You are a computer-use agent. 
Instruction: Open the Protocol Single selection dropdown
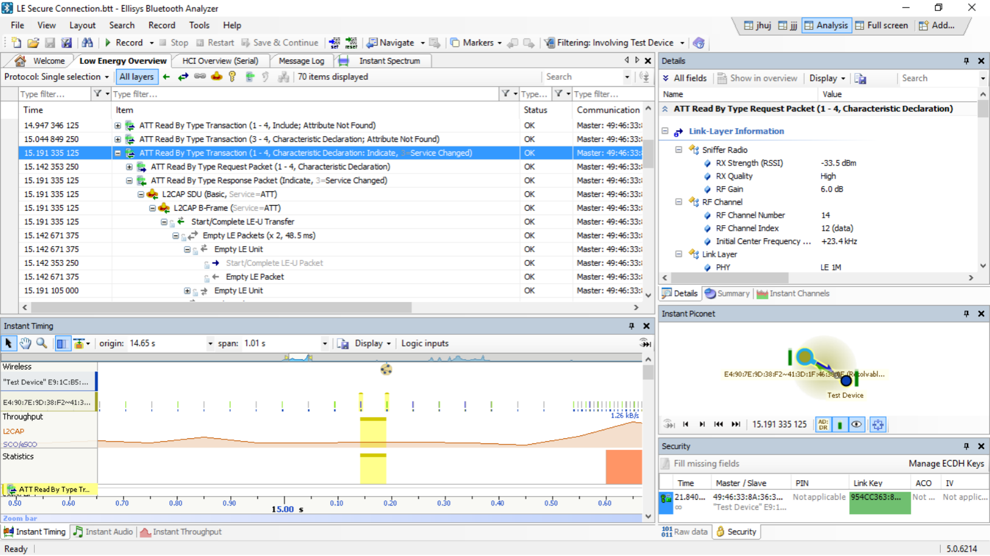pyautogui.click(x=56, y=77)
